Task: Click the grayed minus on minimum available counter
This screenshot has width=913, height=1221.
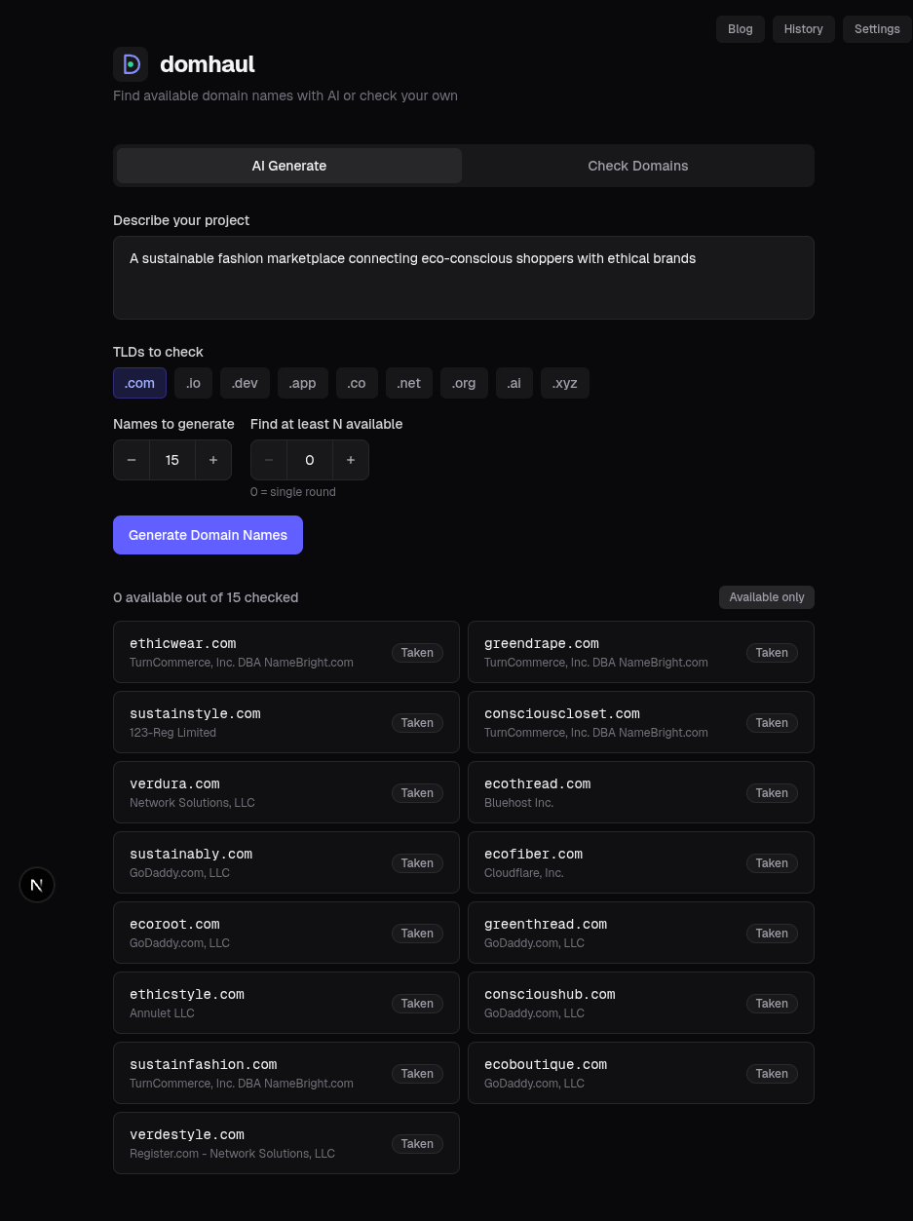Action: tap(268, 459)
